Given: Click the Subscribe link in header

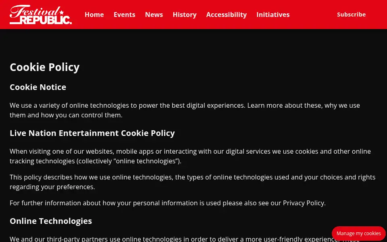Looking at the screenshot, I should point(351,15).
